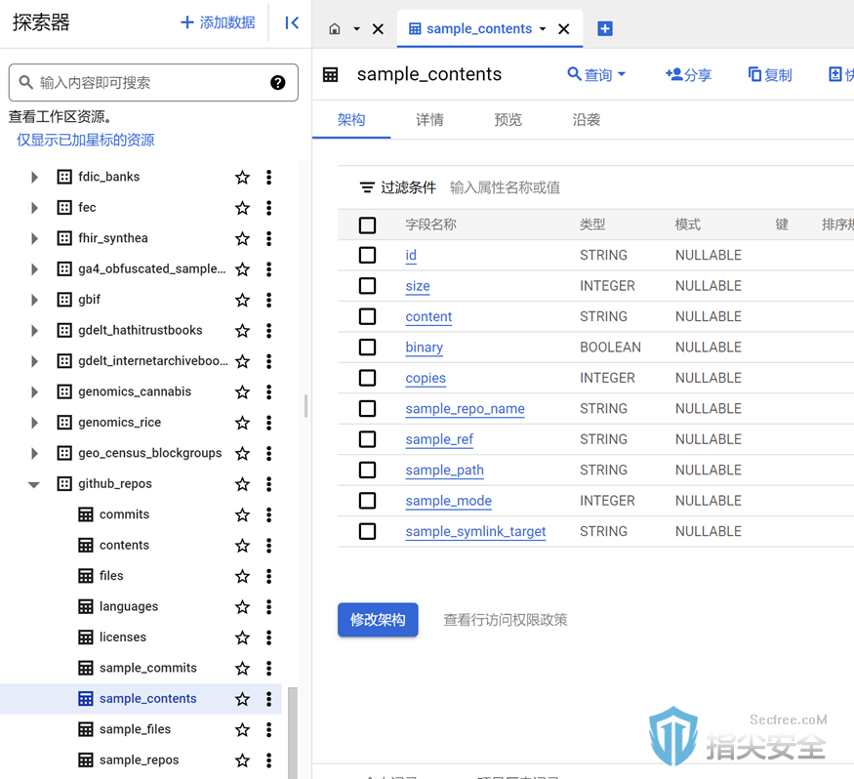Star the fdic_banks dataset
Image resolution: width=854 pixels, height=779 pixels.
coord(242,177)
